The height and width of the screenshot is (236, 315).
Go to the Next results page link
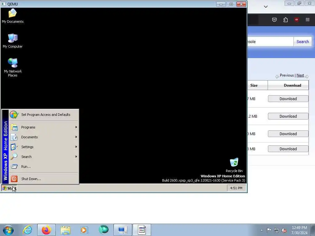[300, 75]
